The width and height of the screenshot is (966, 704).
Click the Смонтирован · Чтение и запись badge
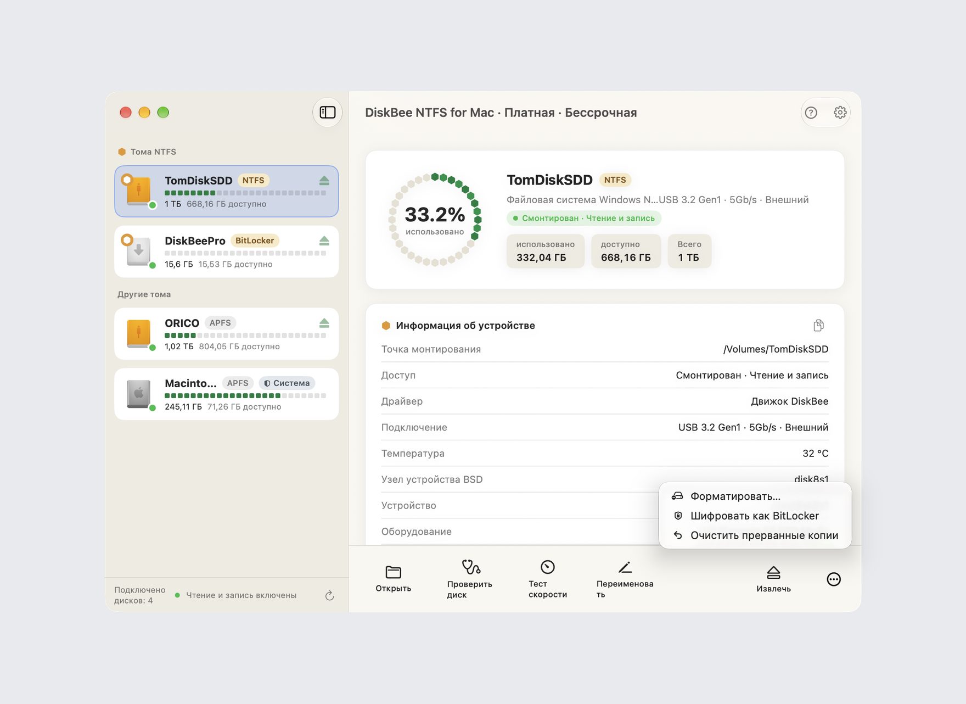tap(584, 219)
